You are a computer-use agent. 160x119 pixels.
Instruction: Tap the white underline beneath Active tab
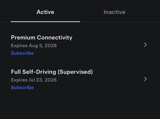45,22
